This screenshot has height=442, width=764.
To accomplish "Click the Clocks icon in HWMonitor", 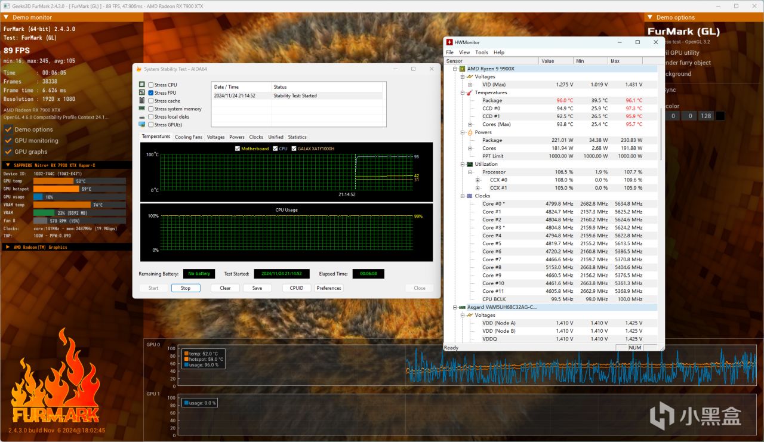I will (x=470, y=196).
